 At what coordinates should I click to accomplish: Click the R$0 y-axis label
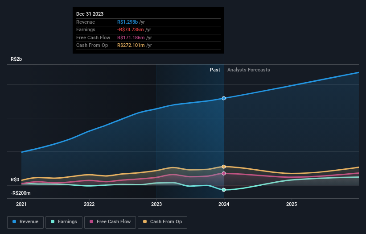tap(15, 180)
